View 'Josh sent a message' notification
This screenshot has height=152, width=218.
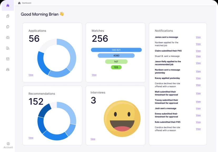click(198, 108)
